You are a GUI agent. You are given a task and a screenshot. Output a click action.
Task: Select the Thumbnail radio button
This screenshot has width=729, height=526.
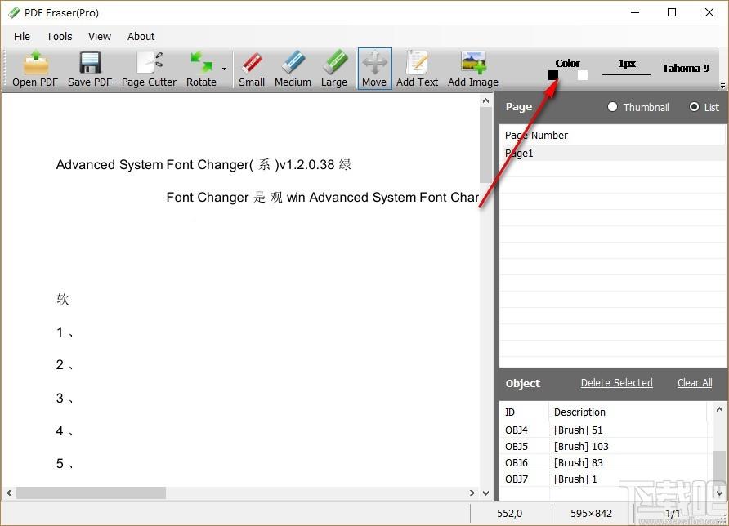612,107
